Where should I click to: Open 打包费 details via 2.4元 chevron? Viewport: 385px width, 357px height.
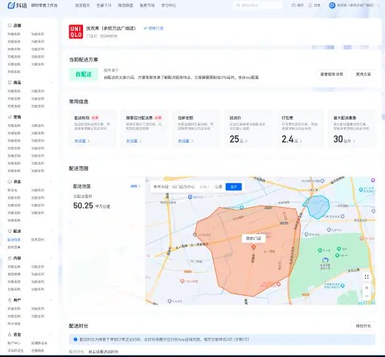pyautogui.click(x=301, y=141)
